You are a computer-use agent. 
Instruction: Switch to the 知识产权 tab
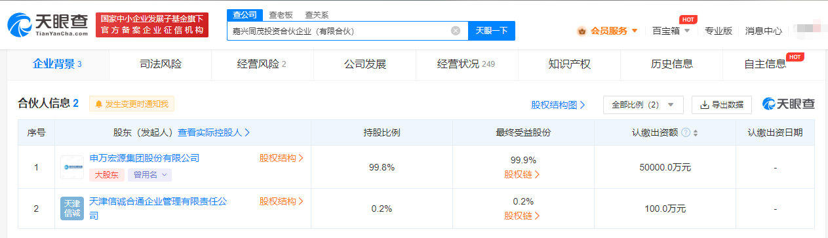click(x=570, y=64)
